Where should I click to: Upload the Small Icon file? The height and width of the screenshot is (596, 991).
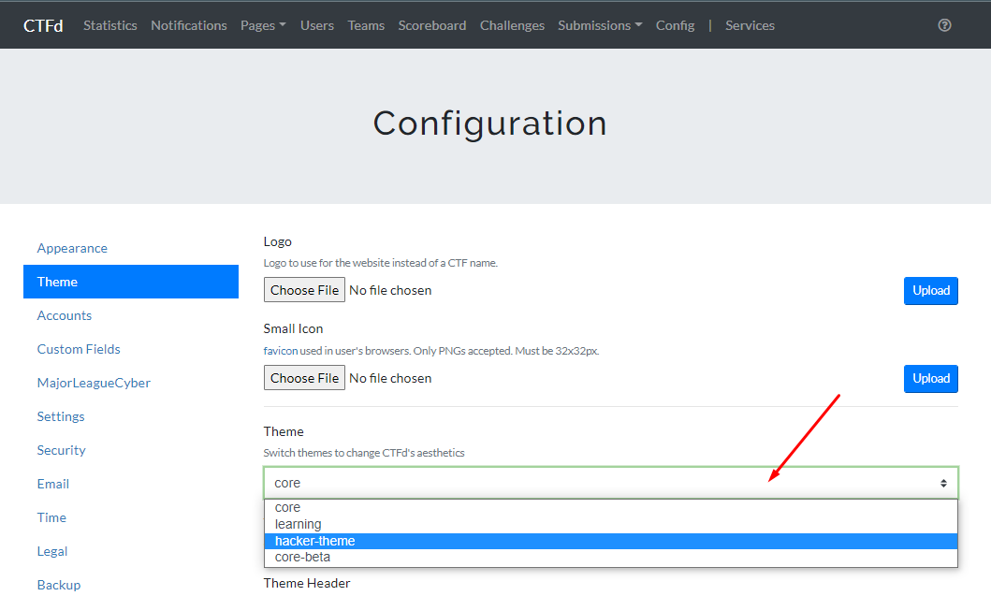point(930,378)
